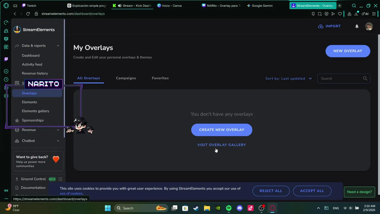Open Spotify from the taskbar
The height and width of the screenshot is (214, 380).
point(229,208)
